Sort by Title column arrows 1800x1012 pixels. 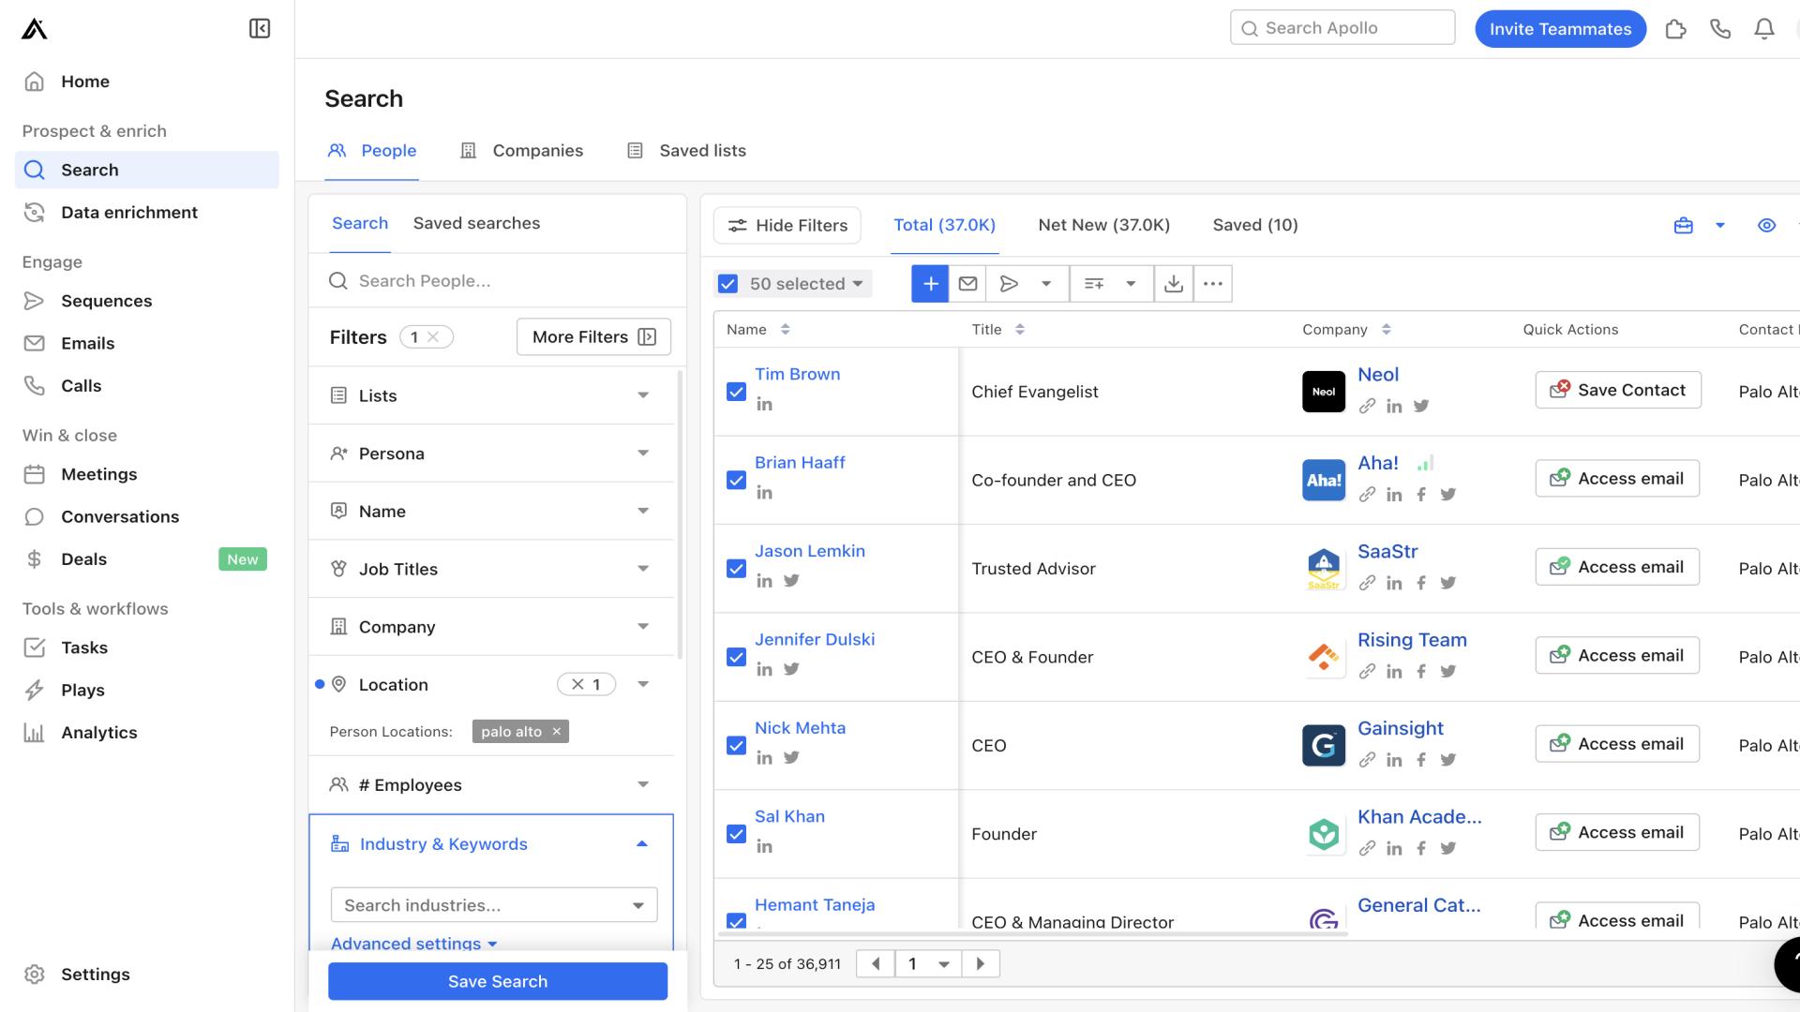[1019, 330]
